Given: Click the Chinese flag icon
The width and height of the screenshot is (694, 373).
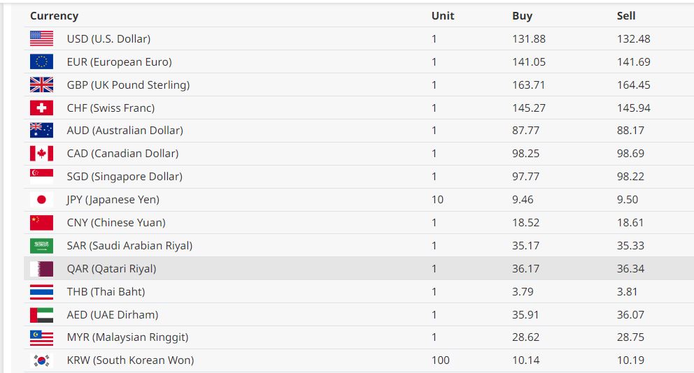Looking at the screenshot, I should click(41, 223).
